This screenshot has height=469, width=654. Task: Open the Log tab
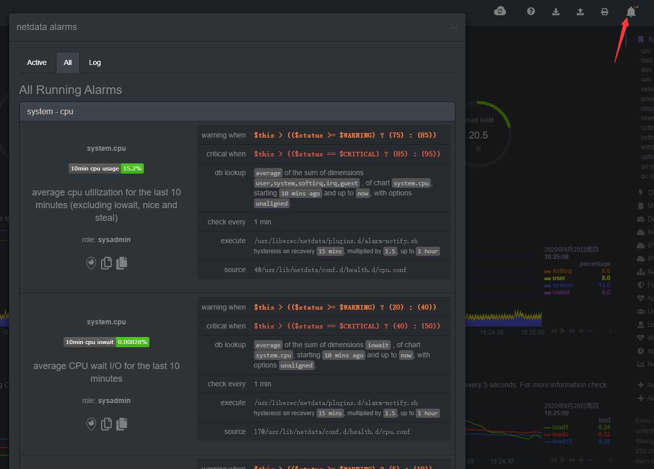[95, 62]
